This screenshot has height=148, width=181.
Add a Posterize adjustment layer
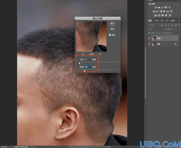159,15
